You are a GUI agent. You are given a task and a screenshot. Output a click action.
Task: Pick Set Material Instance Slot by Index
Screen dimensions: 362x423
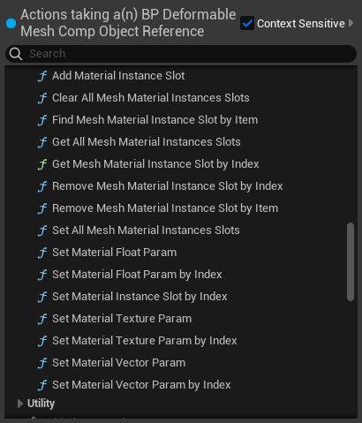point(140,297)
